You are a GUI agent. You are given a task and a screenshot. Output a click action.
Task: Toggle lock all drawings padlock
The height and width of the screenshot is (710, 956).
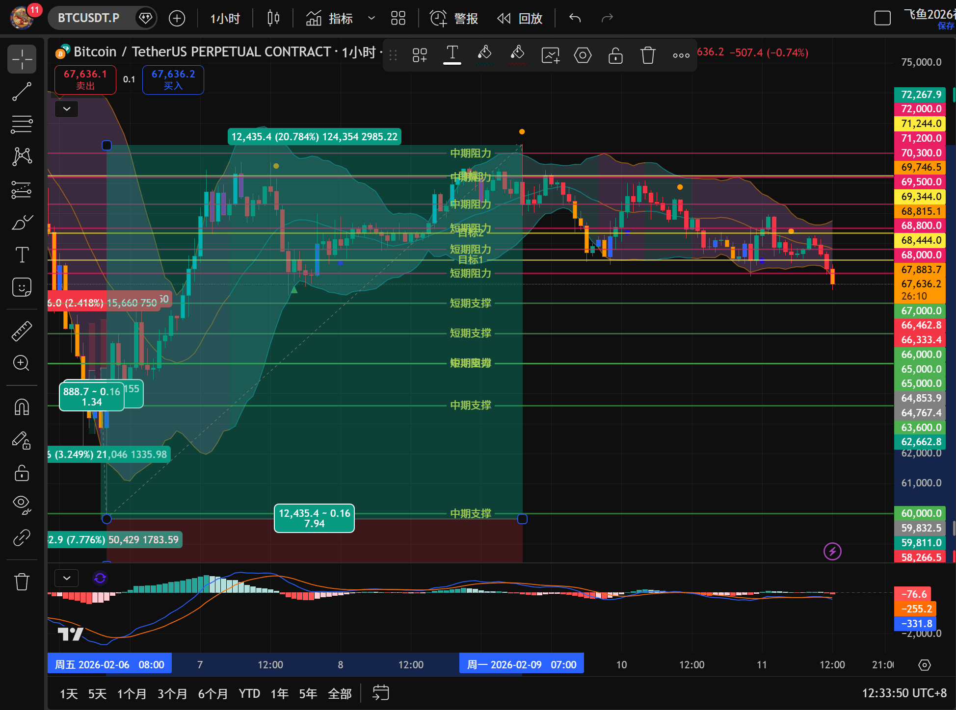pyautogui.click(x=22, y=473)
